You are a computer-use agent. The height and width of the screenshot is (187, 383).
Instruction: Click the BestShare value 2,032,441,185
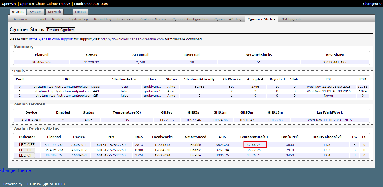[x=335, y=62]
